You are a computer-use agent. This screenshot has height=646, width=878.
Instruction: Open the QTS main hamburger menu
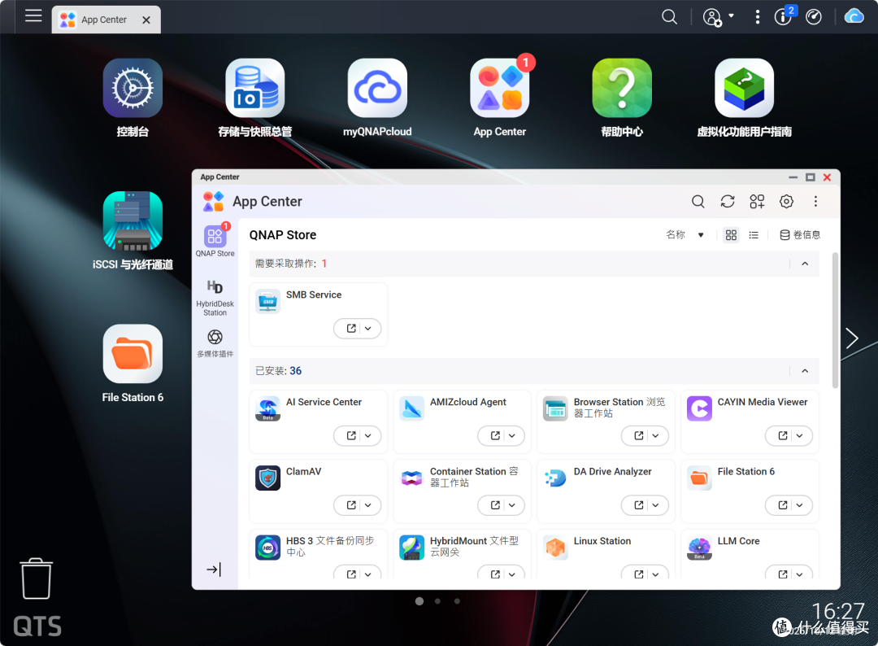33,15
